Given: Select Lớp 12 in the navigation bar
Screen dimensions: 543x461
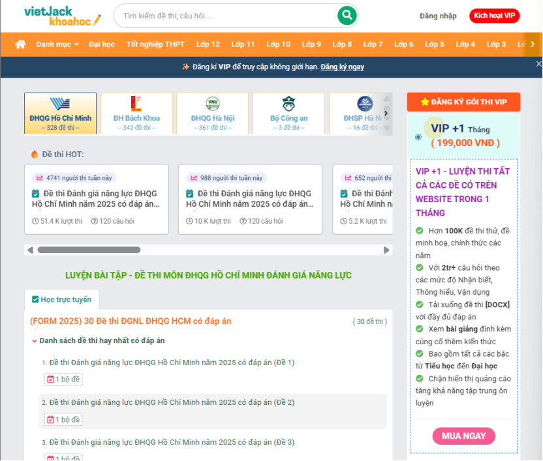Looking at the screenshot, I should pyautogui.click(x=208, y=45).
